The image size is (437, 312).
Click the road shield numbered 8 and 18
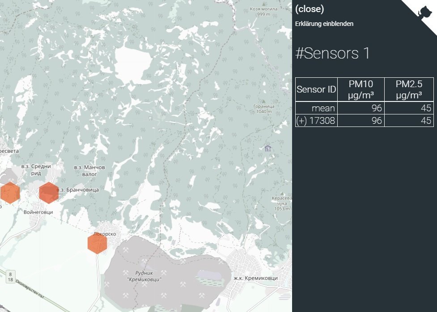pyautogui.click(x=10, y=276)
